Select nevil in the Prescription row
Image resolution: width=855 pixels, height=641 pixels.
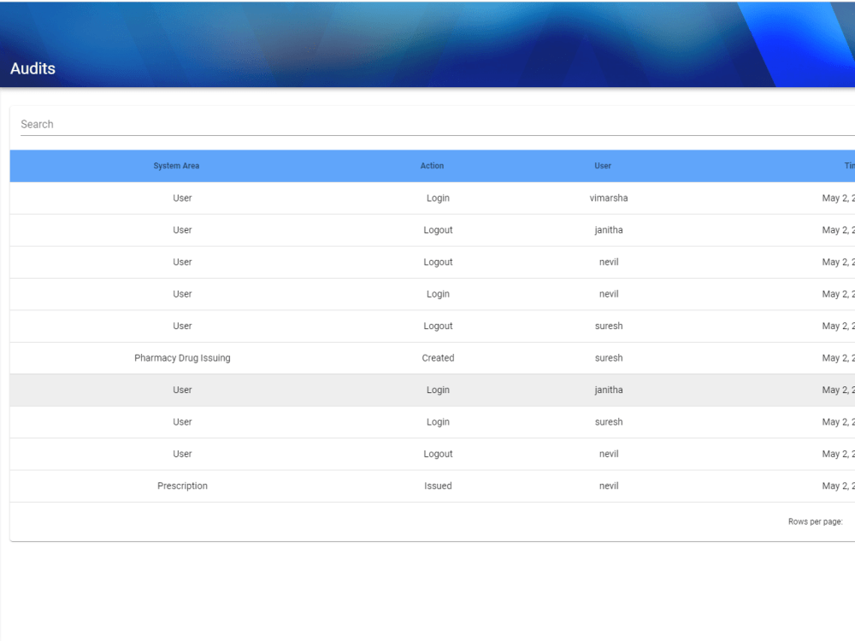point(609,485)
